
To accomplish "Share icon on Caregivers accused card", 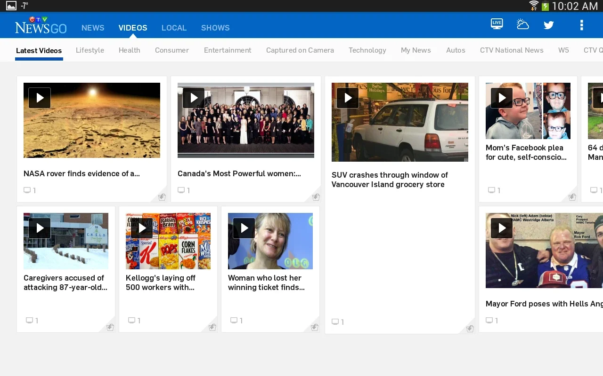I will pyautogui.click(x=110, y=327).
